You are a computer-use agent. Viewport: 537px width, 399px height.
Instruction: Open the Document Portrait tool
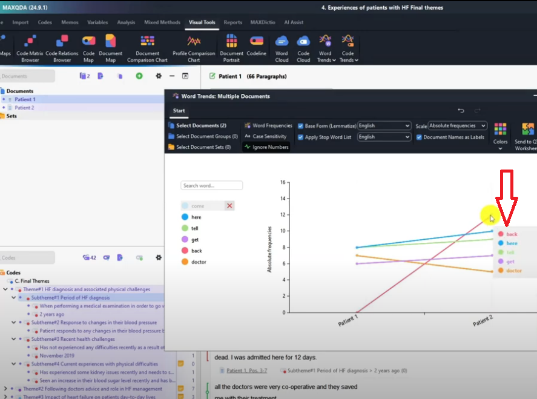231,48
